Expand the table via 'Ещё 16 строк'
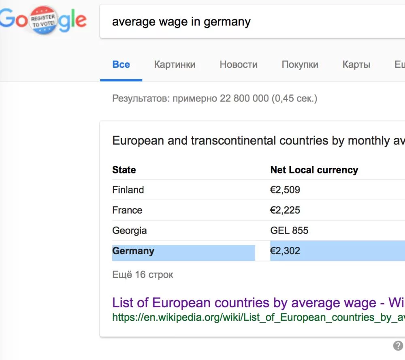The image size is (405, 360). tap(143, 274)
